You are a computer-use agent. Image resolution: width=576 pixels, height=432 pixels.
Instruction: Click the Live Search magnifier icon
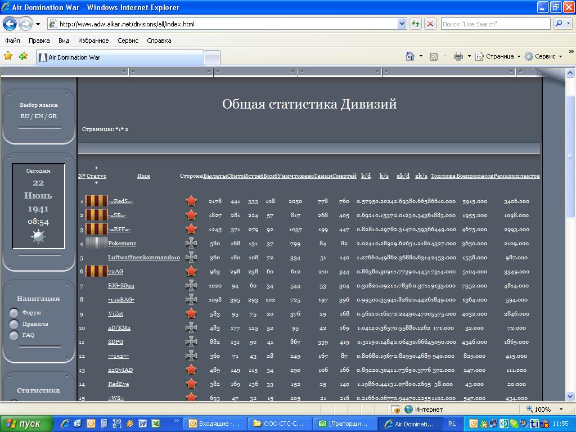pos(559,24)
